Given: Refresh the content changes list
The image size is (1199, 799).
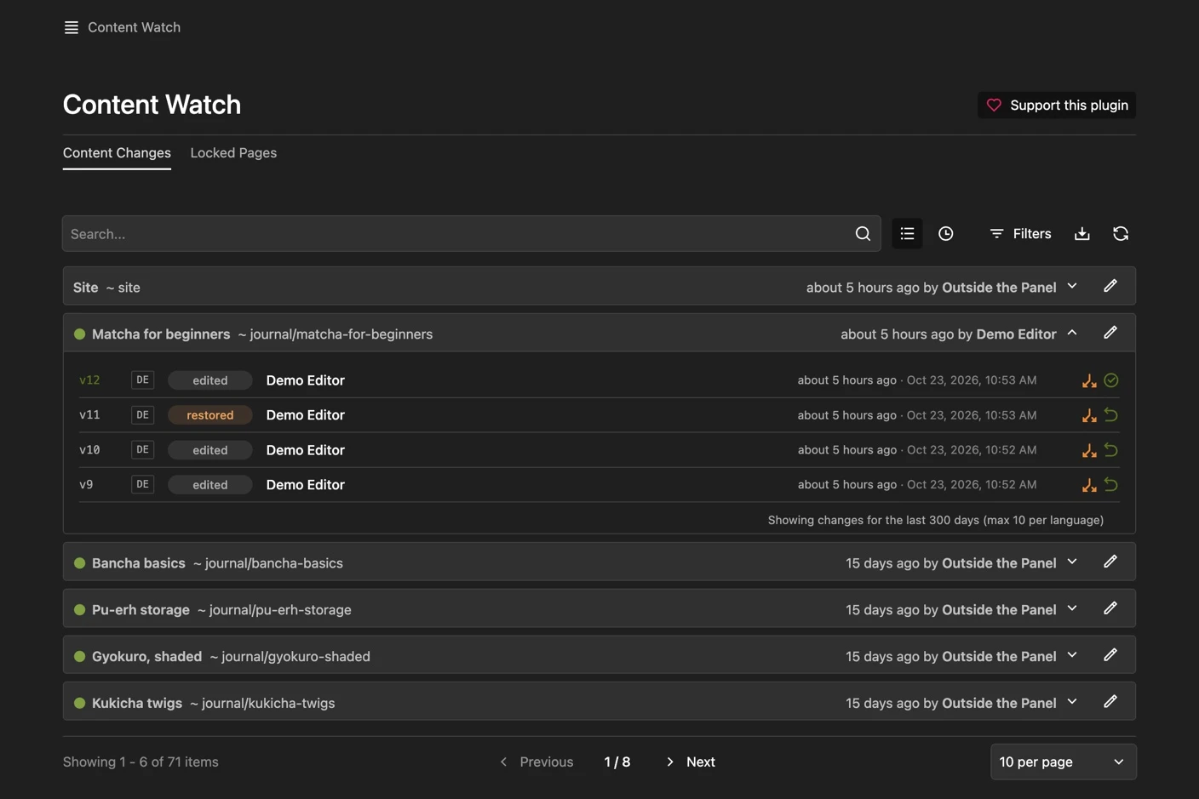Looking at the screenshot, I should 1121,234.
